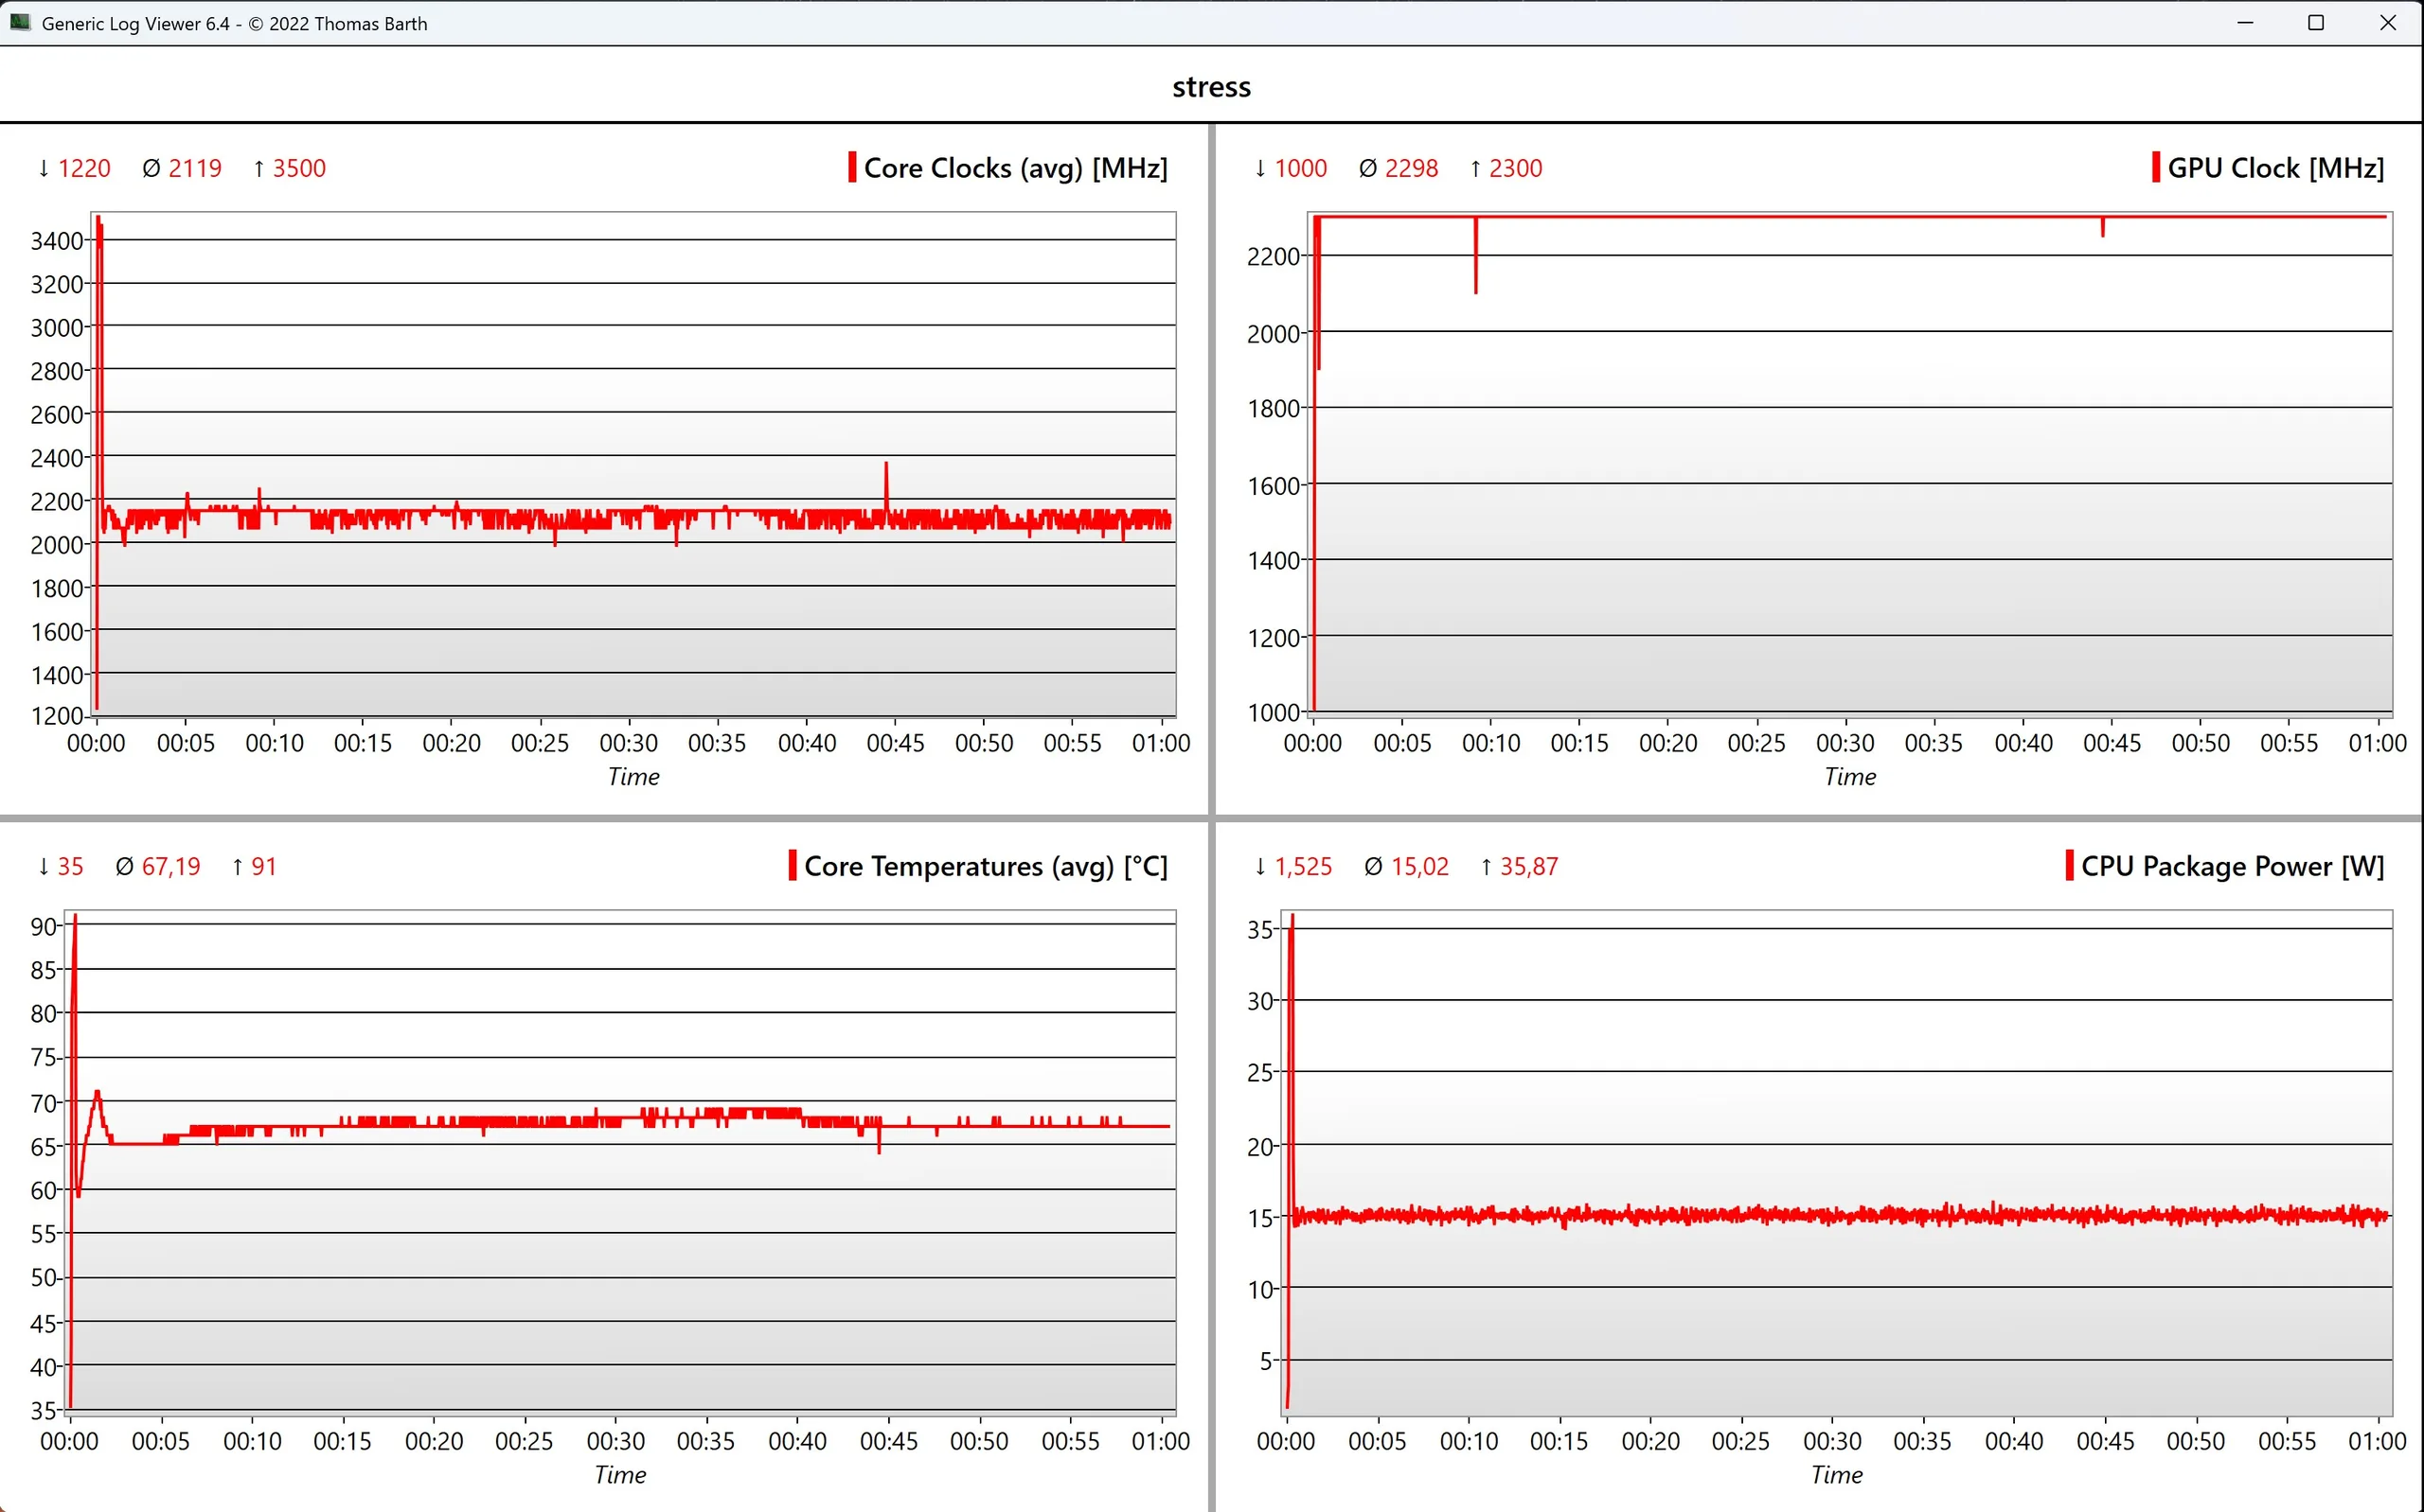Click the GPU Clock dip near 00:10
The image size is (2424, 1512).
(1475, 256)
